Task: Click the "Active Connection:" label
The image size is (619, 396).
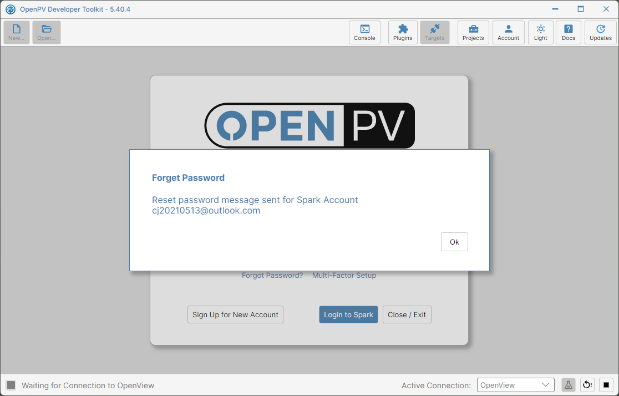Action: pos(436,385)
